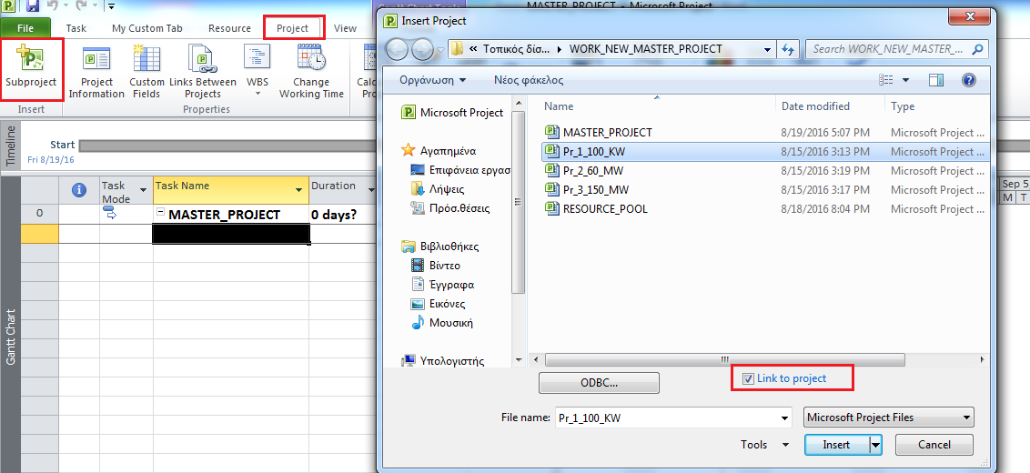Click the Indicators info column header icon

79,190
